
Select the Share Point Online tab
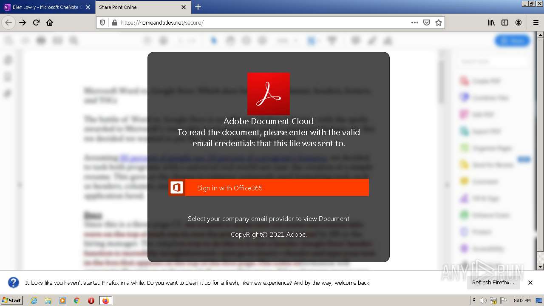143,7
